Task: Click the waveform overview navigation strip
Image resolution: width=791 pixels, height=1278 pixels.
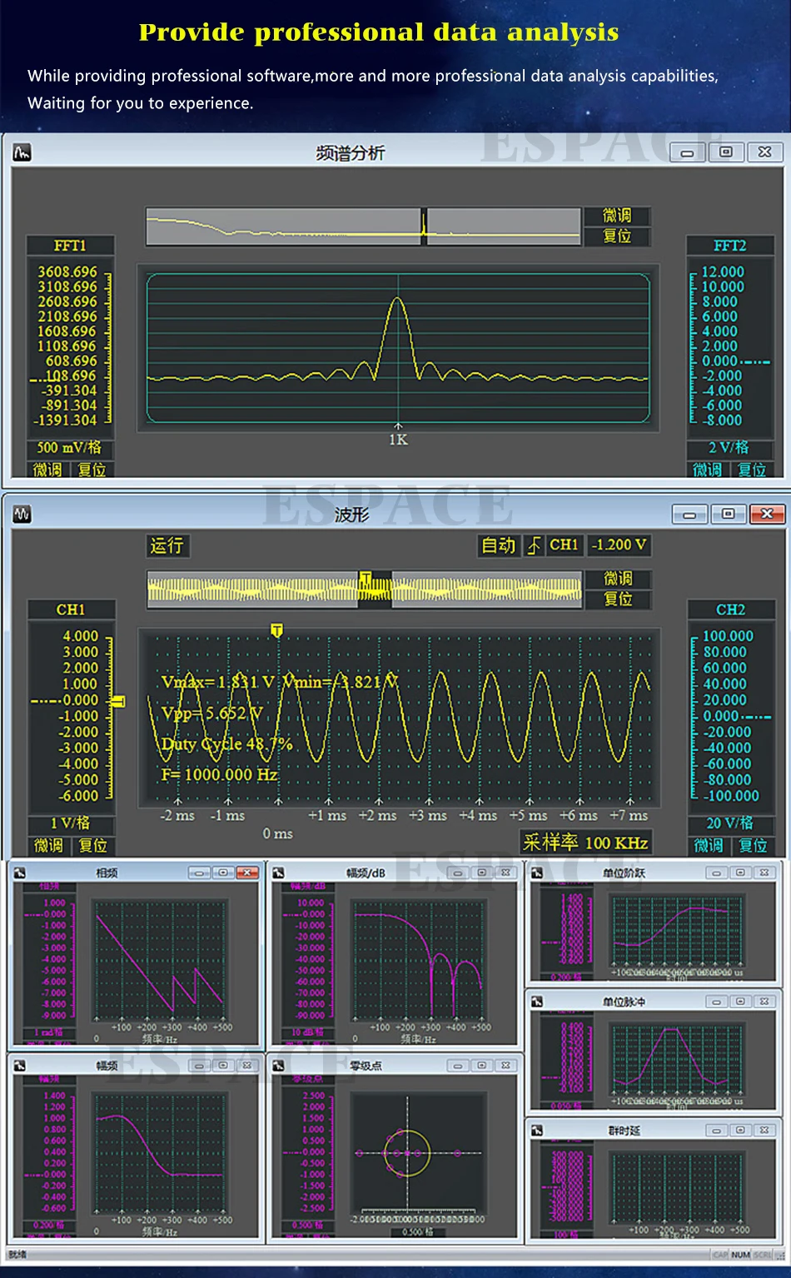Action: click(x=364, y=589)
